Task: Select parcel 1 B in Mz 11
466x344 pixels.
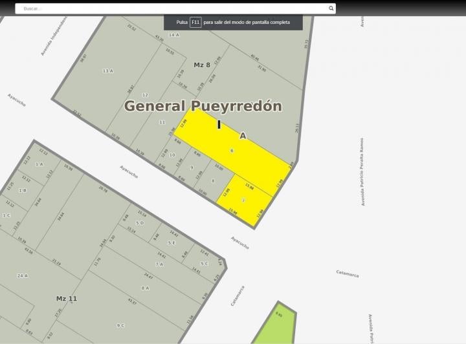Action: coord(23,190)
